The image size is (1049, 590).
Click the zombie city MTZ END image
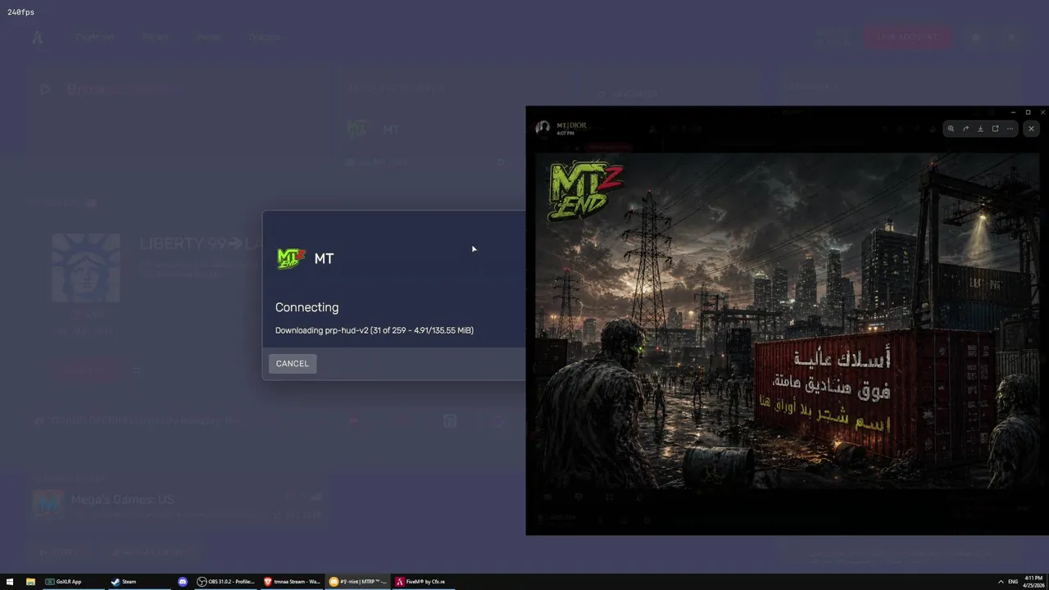click(787, 321)
